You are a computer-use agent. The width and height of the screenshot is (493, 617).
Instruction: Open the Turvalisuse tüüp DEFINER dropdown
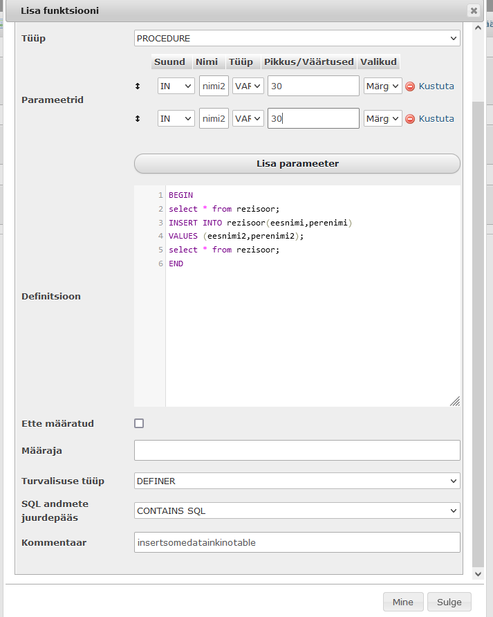coord(297,481)
